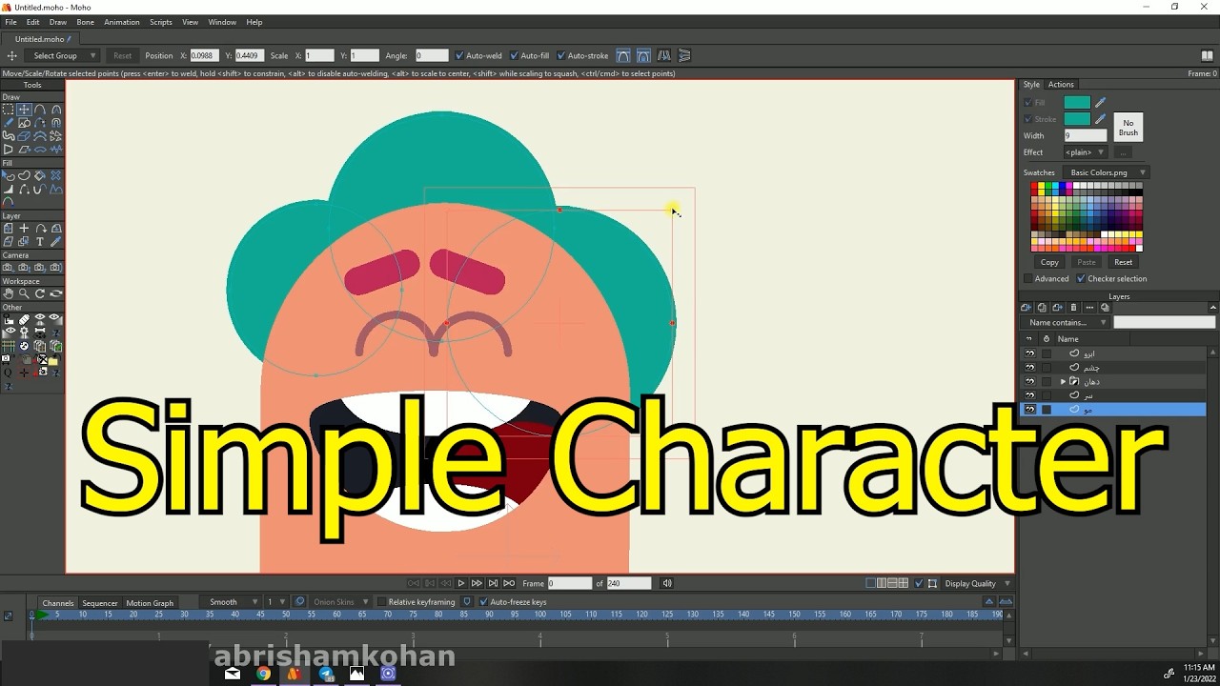This screenshot has width=1220, height=686.
Task: Click the No Brush button
Action: click(x=1128, y=128)
